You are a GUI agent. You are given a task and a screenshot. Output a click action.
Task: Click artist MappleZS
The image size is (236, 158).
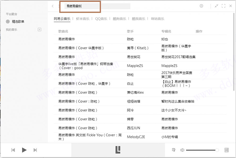[x=135, y=66]
